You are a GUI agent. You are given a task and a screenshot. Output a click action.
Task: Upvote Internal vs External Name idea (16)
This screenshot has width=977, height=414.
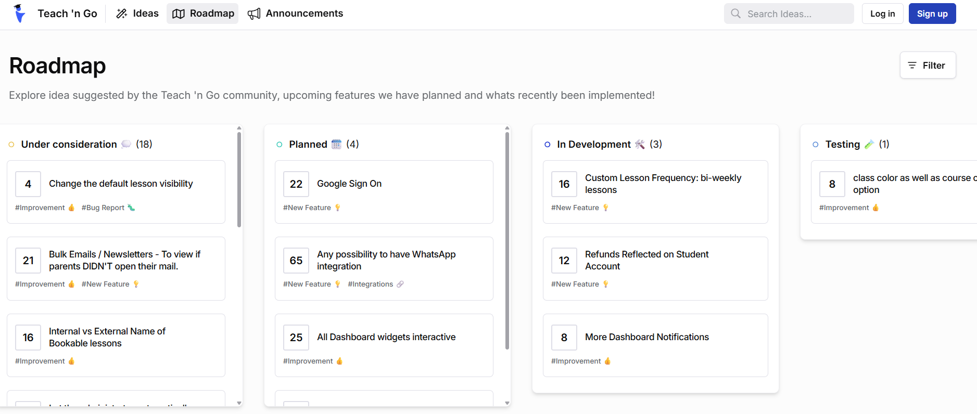click(28, 338)
